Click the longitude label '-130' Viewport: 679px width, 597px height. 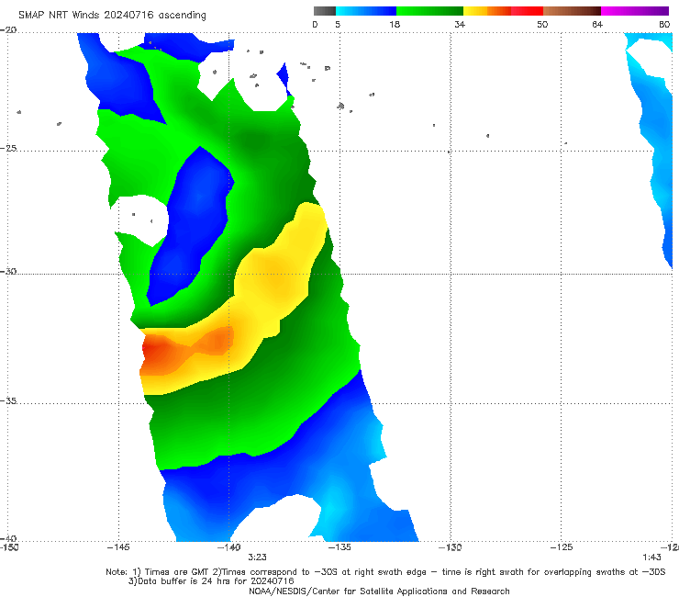pyautogui.click(x=450, y=547)
